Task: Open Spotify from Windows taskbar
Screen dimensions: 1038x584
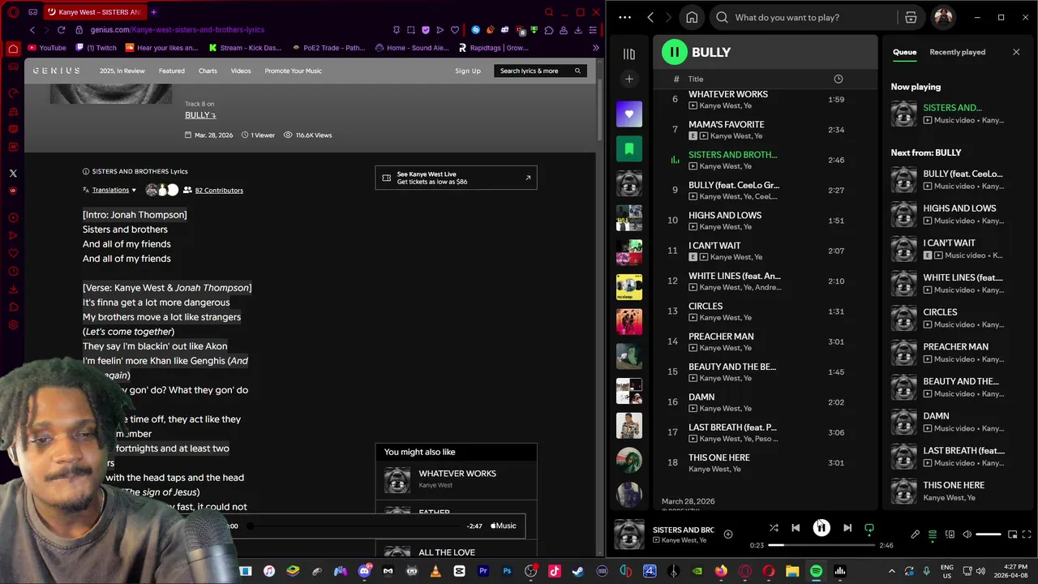Action: pyautogui.click(x=816, y=571)
